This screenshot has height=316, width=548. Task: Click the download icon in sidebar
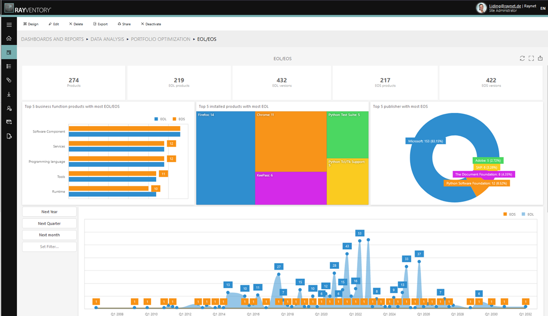pyautogui.click(x=9, y=94)
